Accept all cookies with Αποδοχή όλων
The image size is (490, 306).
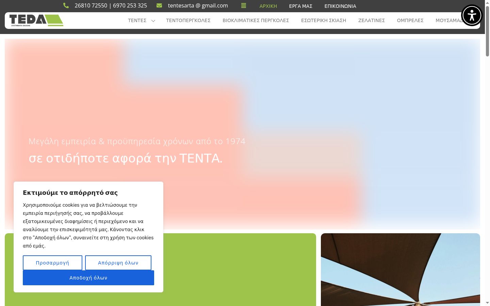88,278
